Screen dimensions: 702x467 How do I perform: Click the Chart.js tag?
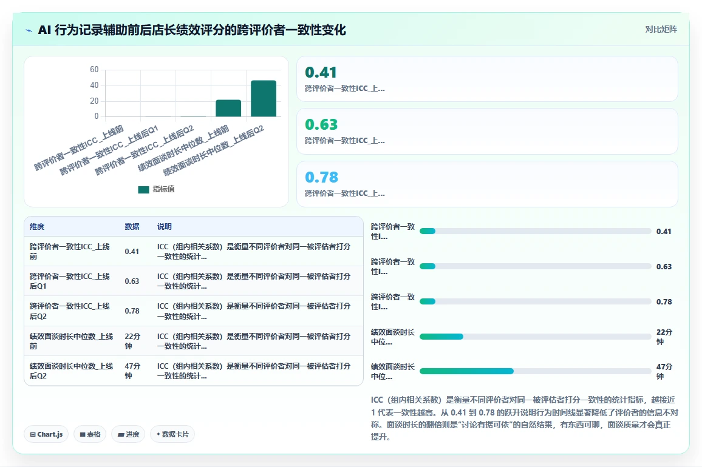click(x=46, y=434)
